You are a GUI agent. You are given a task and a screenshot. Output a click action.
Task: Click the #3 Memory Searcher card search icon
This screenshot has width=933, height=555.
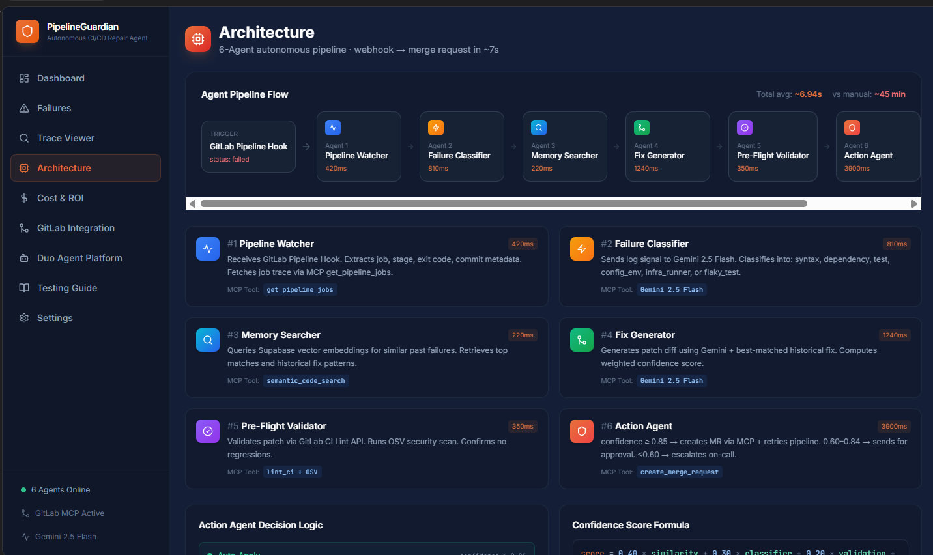pos(208,340)
